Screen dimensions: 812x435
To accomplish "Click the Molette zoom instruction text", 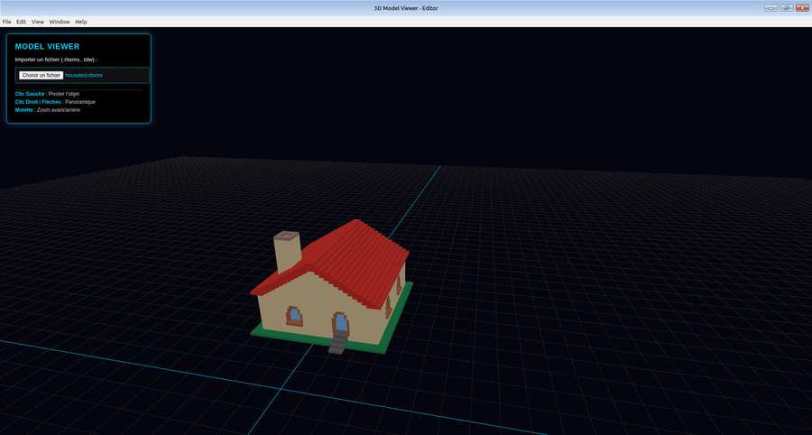I will pos(48,110).
